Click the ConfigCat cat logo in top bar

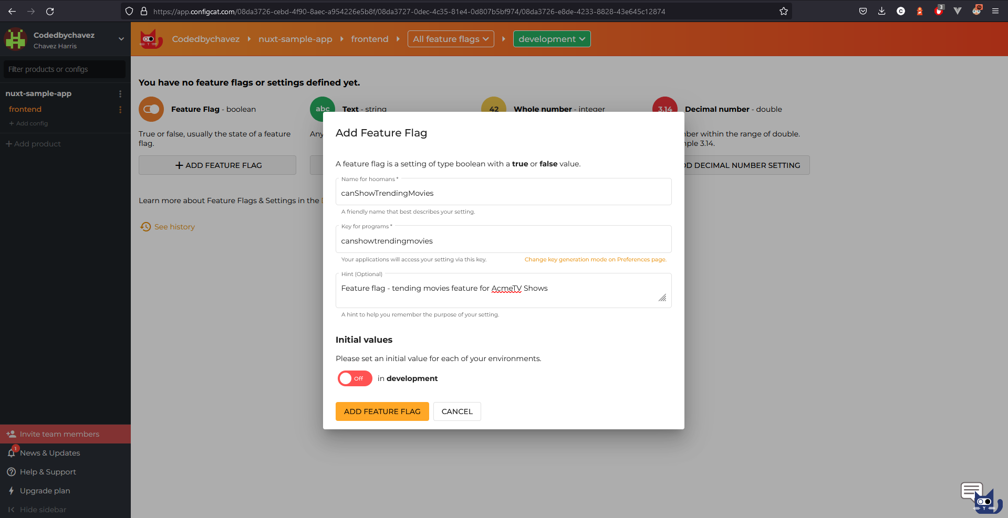(x=151, y=39)
